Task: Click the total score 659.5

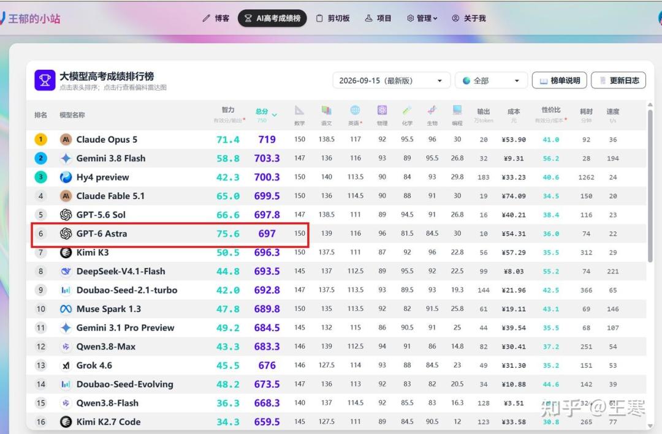Action: point(267,422)
